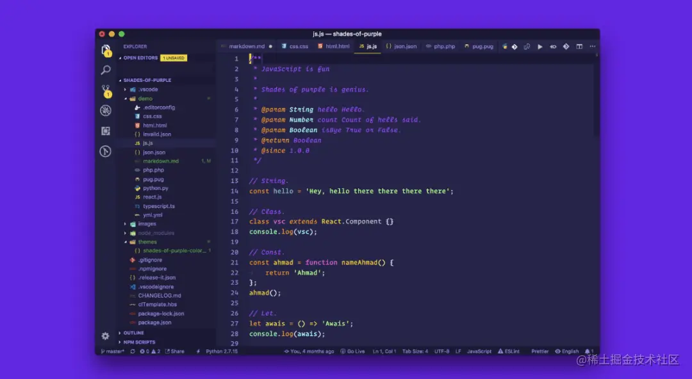Select the js.js editor tab
The image size is (692, 379).
coord(368,46)
